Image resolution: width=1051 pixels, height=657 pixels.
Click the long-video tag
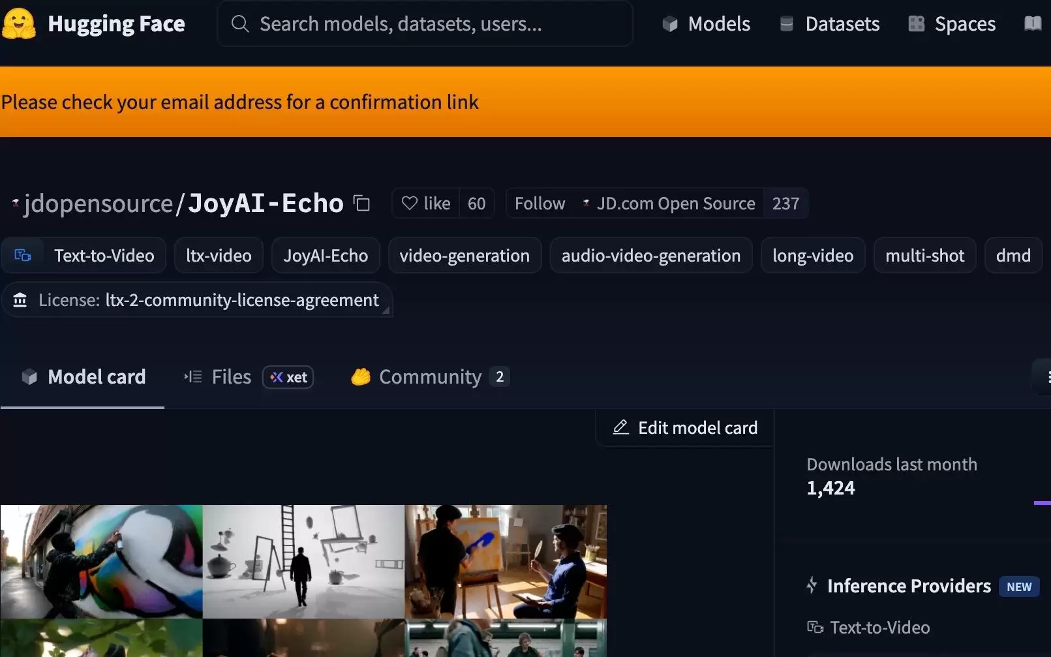click(x=813, y=255)
